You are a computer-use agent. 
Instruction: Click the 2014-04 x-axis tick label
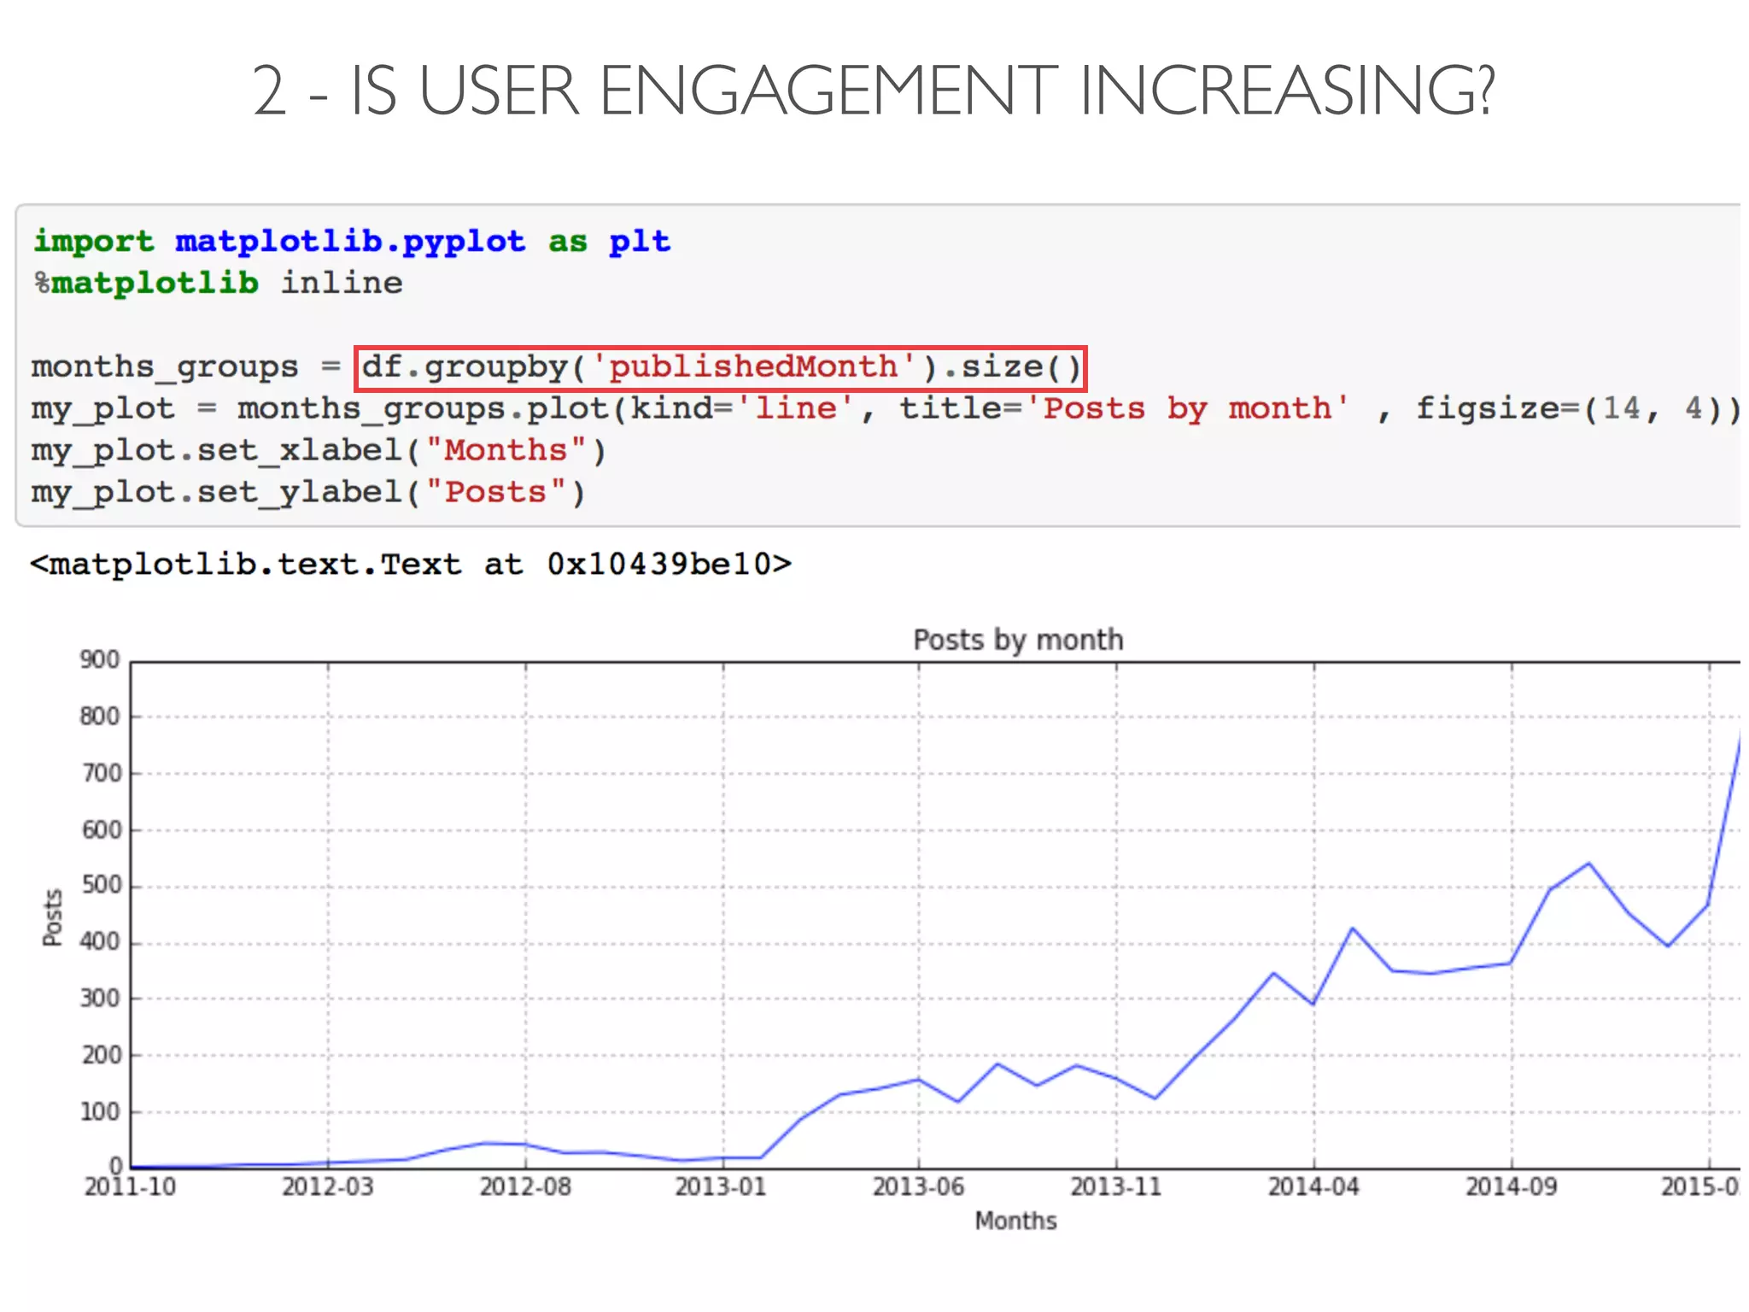1313,1187
